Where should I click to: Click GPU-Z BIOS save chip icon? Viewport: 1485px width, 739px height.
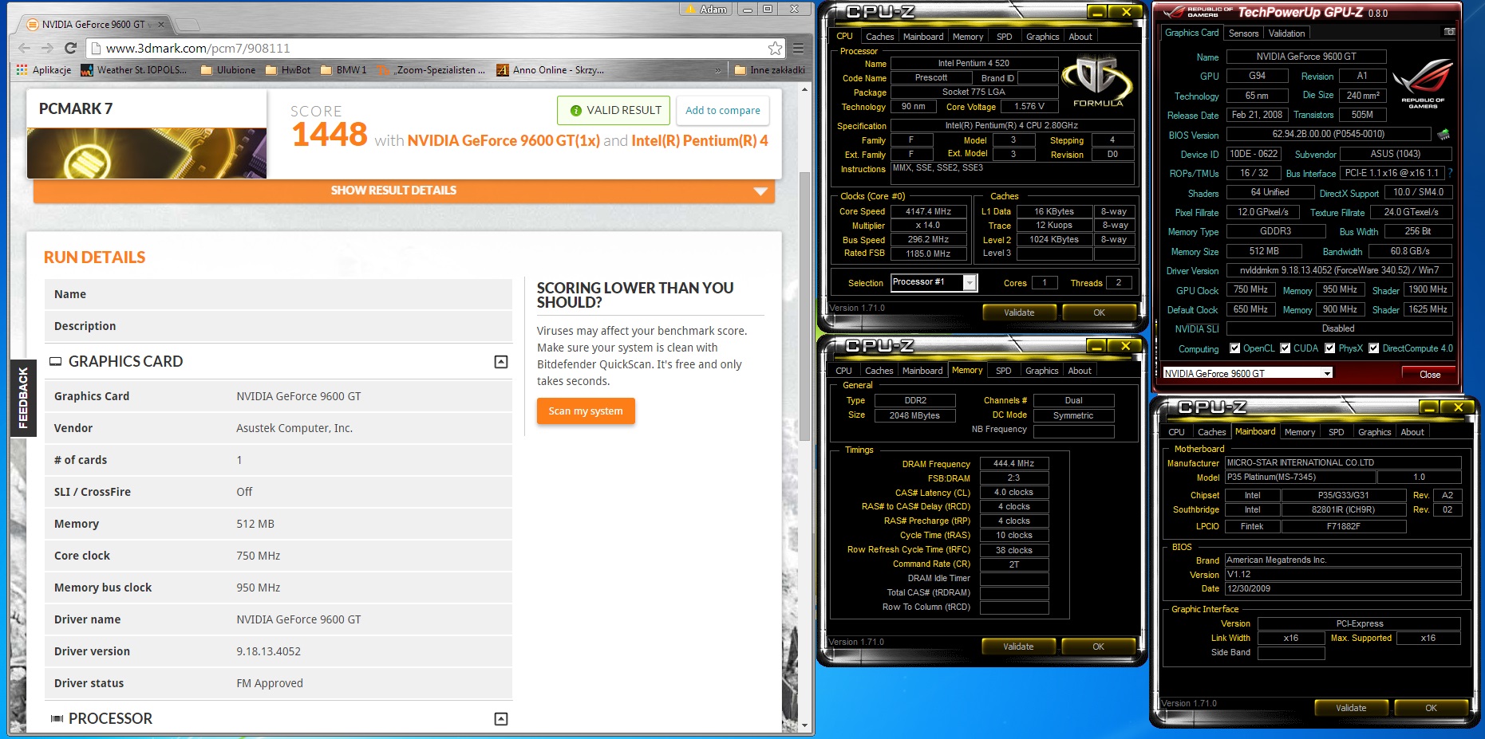coord(1443,134)
